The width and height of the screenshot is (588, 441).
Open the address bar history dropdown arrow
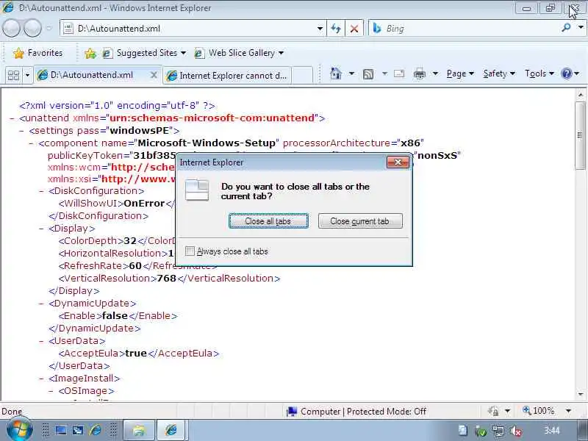pyautogui.click(x=320, y=29)
